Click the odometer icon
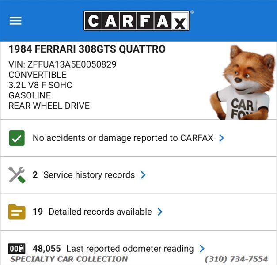This screenshot has width=277, height=265. pyautogui.click(x=17, y=249)
